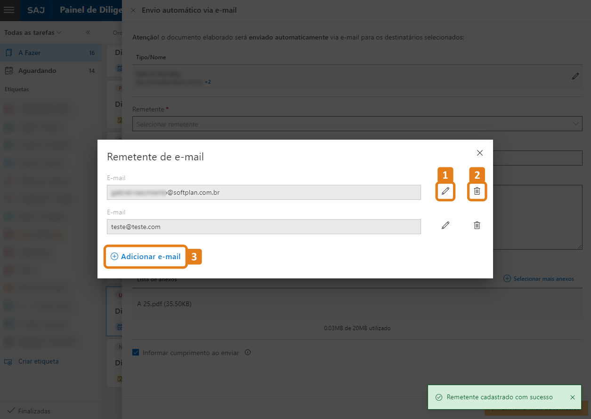Delete the teste@teste.com sender entry
This screenshot has width=591, height=419.
point(477,226)
